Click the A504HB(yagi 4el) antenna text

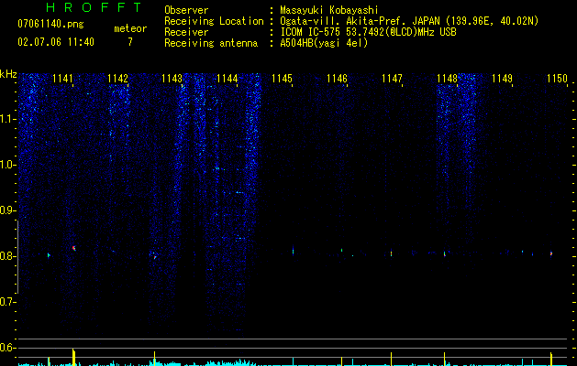point(324,43)
